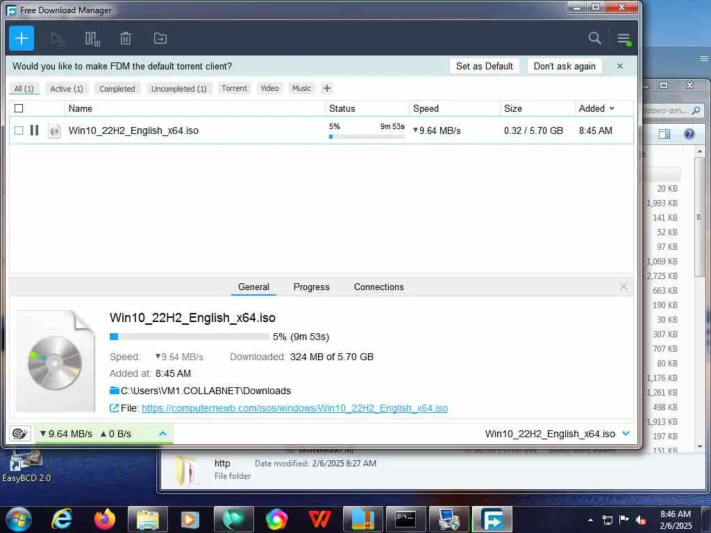Collapse the bottom panel via chevron near filename
The width and height of the screenshot is (711, 533).
coord(626,434)
